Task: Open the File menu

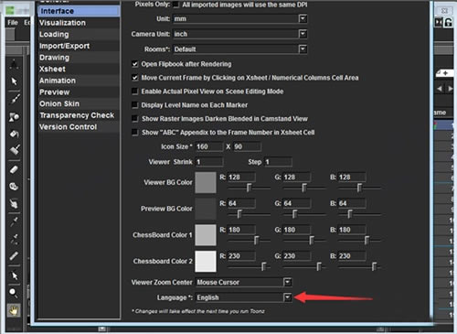Action: click(13, 23)
